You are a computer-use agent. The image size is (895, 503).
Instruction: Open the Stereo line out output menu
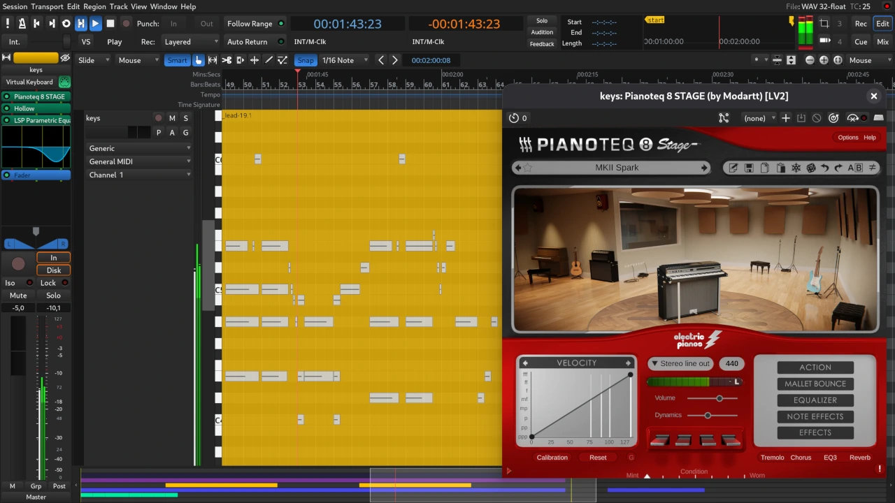click(680, 363)
